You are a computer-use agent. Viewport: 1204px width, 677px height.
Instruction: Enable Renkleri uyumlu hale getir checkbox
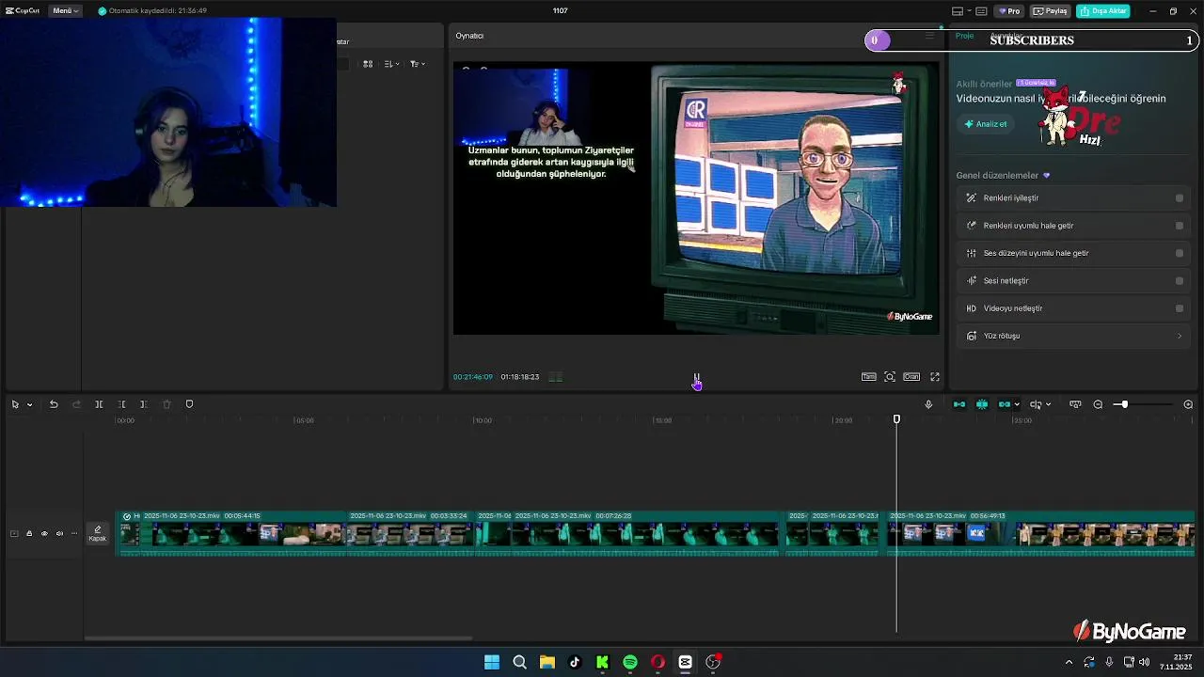click(x=1180, y=226)
